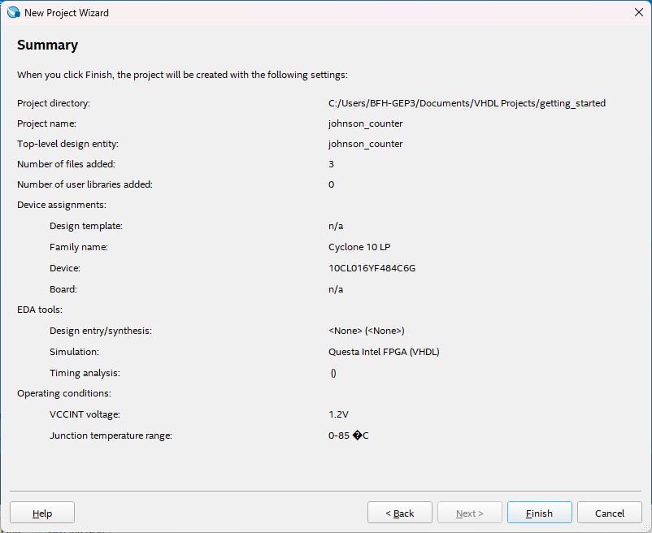
Task: Click the <None> (<None>) synthesis value
Action: click(x=367, y=331)
